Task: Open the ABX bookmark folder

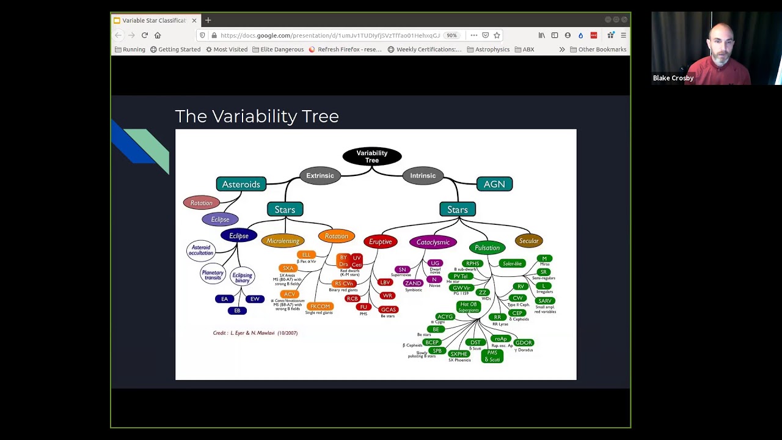Action: (x=524, y=50)
